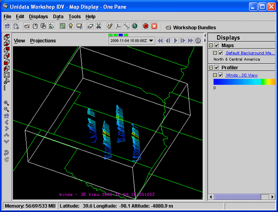This screenshot has height=212, width=278.
Task: Click the globe icon in the toolbar
Action: coord(135,26)
